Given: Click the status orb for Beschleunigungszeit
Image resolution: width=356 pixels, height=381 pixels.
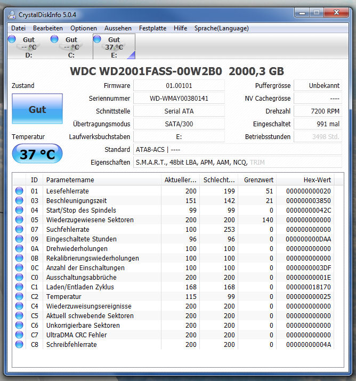Looking at the screenshot, I should coord(19,200).
